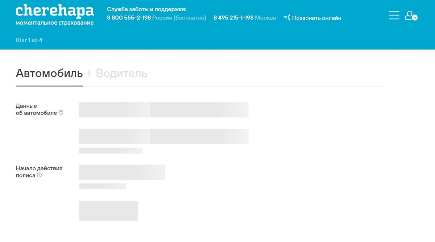The width and height of the screenshot is (435, 242).
Task: Click the Служба заботы и поддержки heading
Action: tap(146, 9)
